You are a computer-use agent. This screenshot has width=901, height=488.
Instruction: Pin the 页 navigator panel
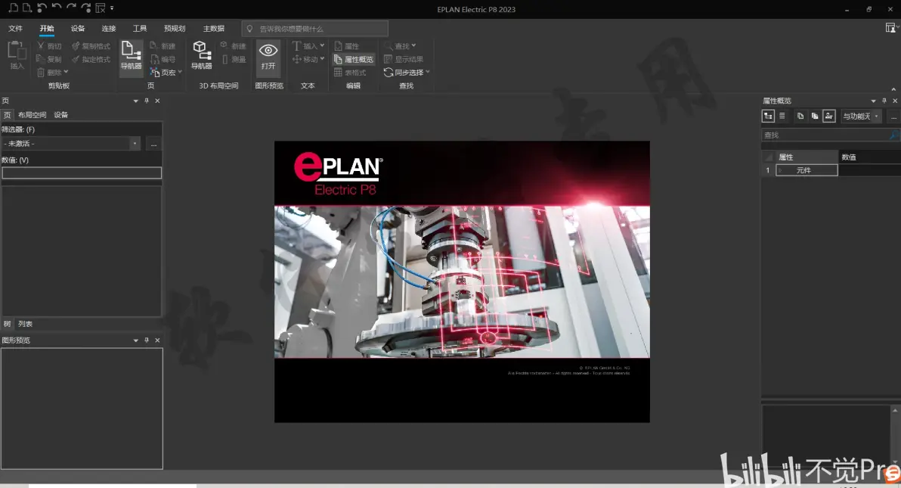[147, 101]
